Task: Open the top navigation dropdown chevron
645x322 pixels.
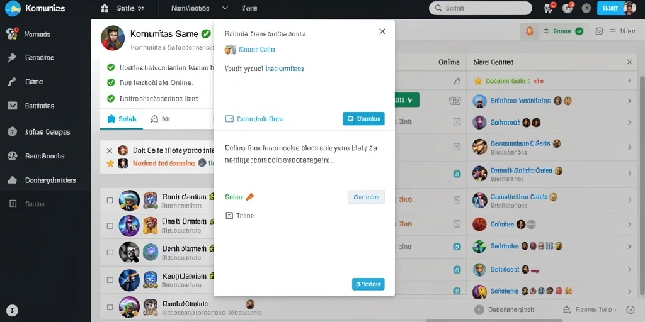Action: 225,8
